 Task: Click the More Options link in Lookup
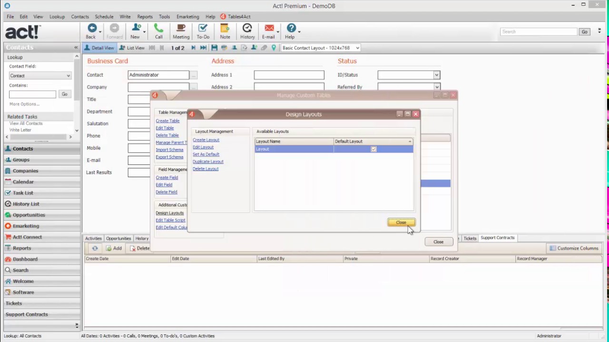point(24,104)
